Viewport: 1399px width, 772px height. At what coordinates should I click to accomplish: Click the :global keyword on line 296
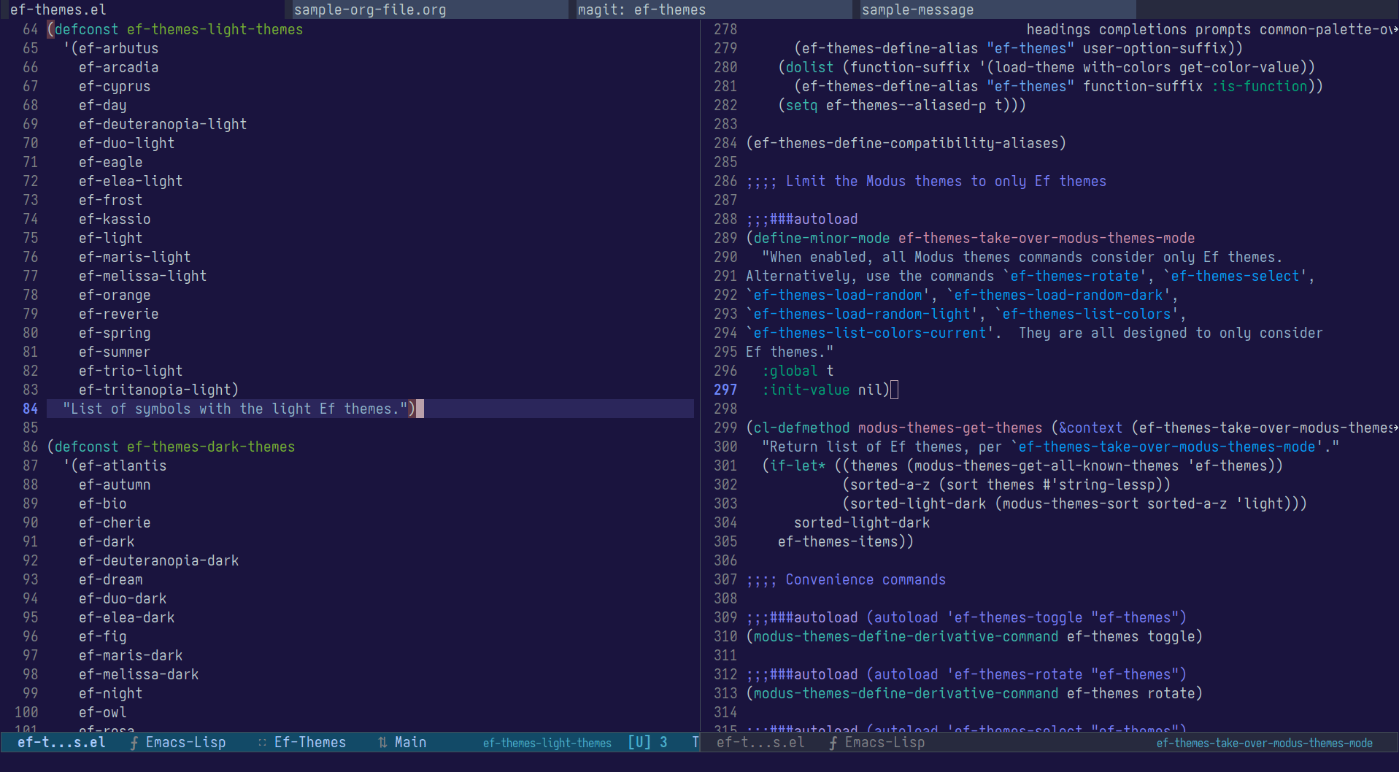click(x=790, y=371)
